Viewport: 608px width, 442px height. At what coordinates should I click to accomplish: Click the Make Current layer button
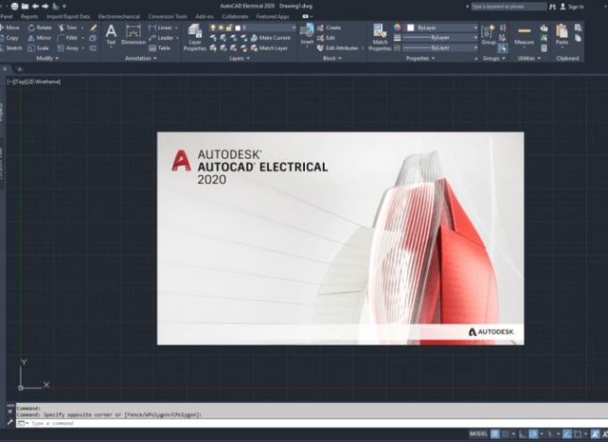click(271, 38)
